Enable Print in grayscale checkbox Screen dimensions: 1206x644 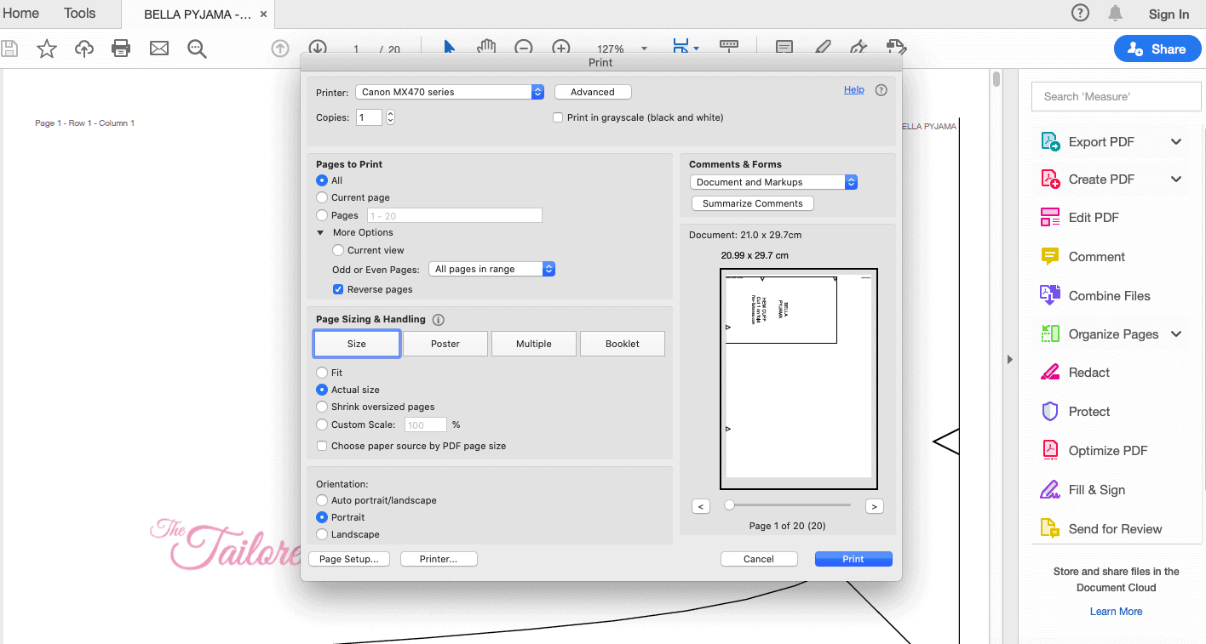click(558, 117)
